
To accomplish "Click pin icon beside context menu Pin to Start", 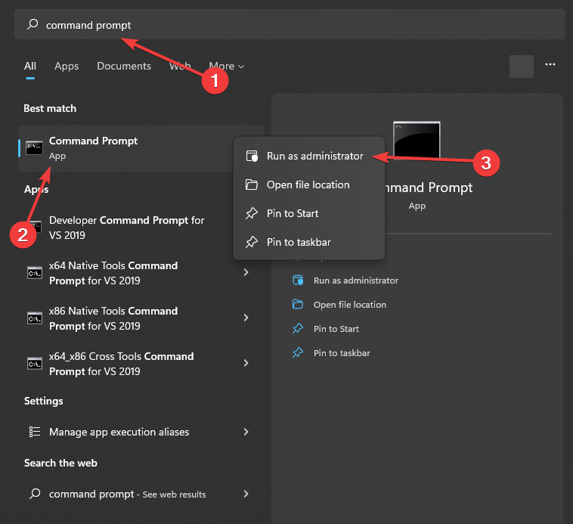I will click(x=252, y=213).
